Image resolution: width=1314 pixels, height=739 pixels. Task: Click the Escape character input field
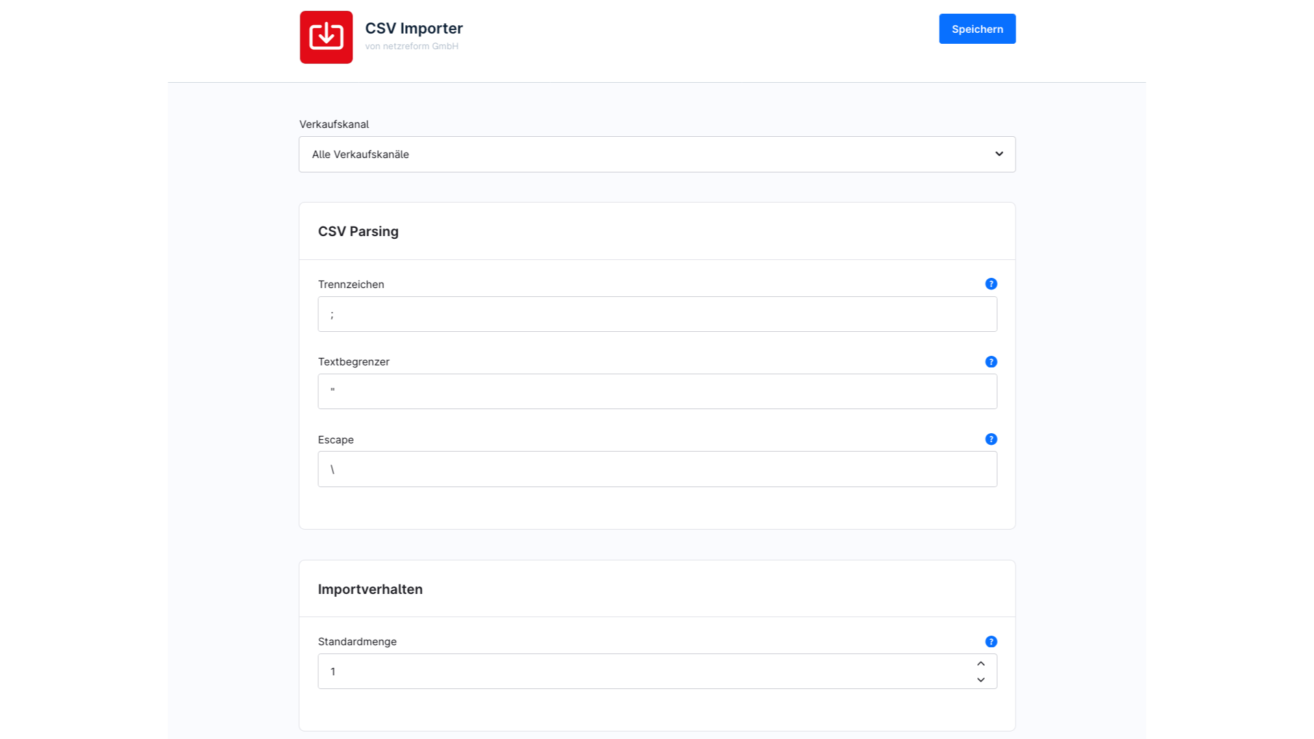point(657,469)
